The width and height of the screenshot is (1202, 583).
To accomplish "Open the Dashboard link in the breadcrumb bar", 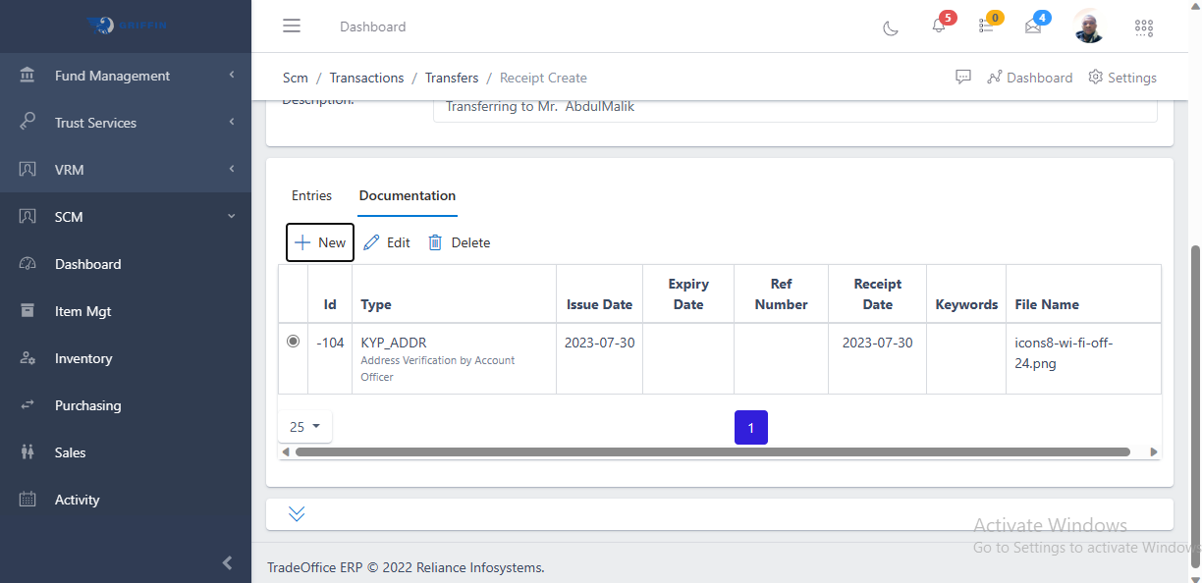I will point(1029,78).
